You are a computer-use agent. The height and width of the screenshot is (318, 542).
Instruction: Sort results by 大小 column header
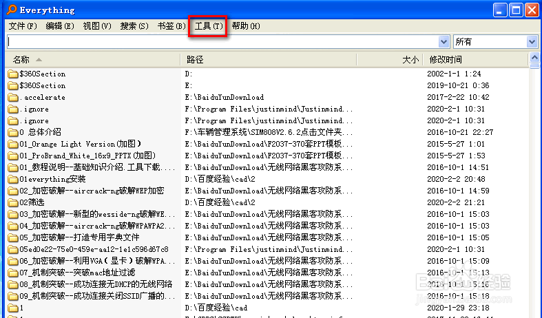389,59
